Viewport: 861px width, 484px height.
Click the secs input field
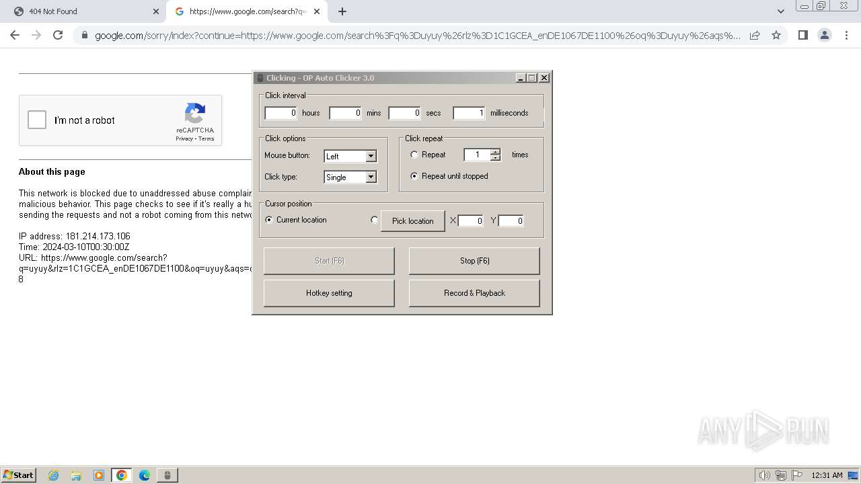coord(405,113)
